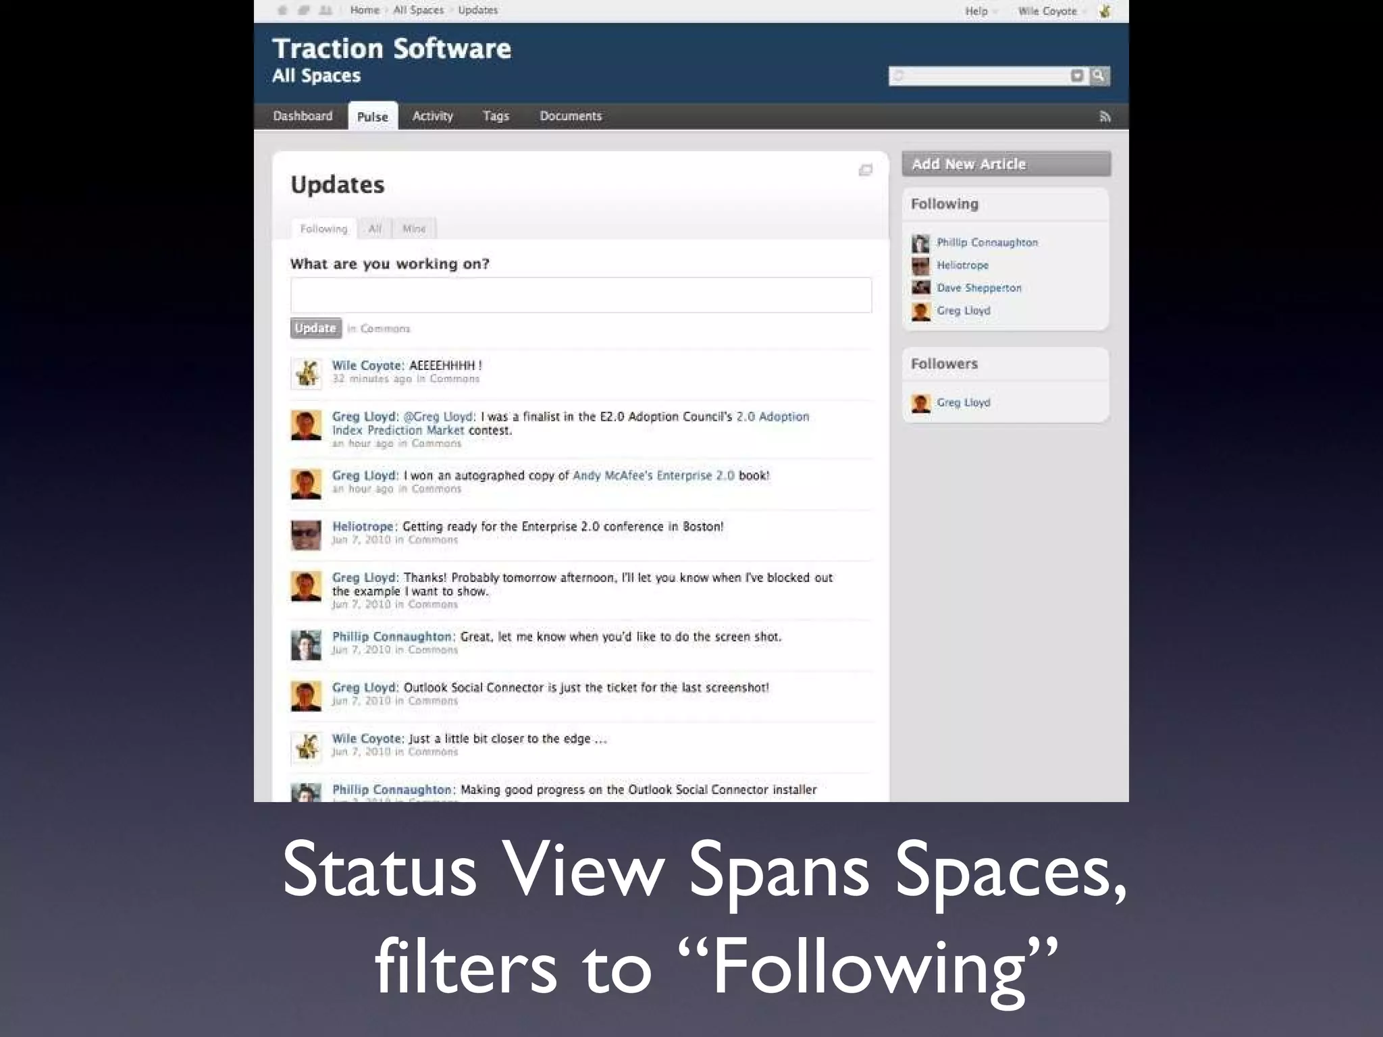Click Heliotrope name on conference post
The width and height of the screenshot is (1383, 1037).
coord(364,527)
